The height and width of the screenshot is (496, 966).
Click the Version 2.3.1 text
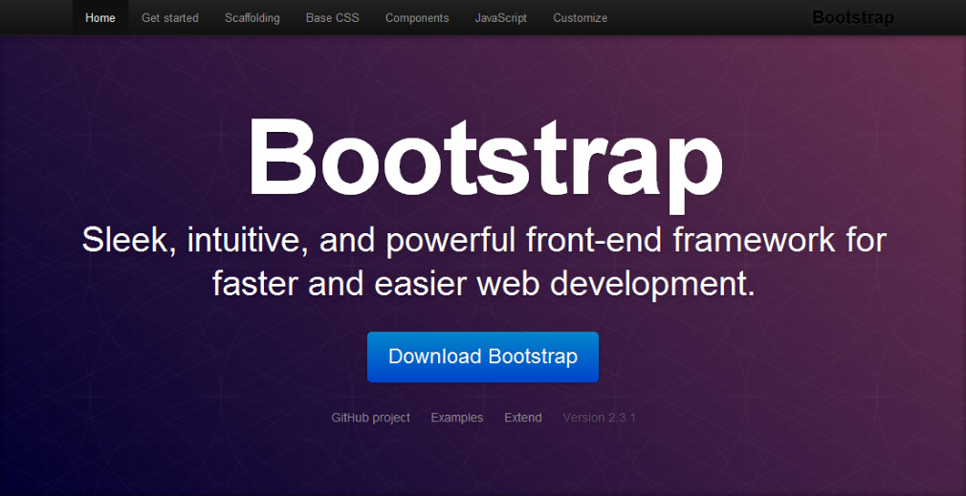point(599,418)
